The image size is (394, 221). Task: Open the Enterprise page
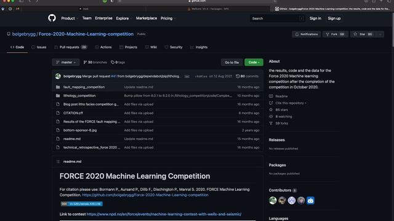(103, 18)
